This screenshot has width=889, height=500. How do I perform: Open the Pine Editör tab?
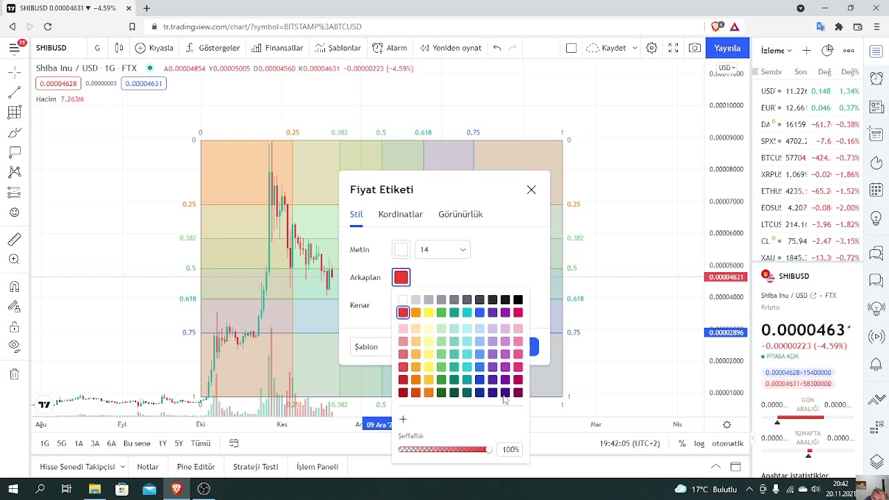196,467
